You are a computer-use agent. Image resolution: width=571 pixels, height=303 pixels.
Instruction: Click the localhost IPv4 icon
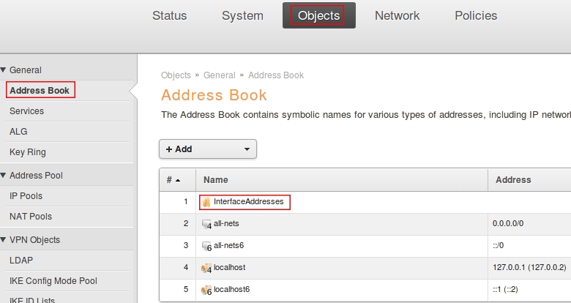(206, 267)
